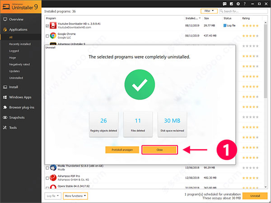Click the 30 MB Disk space reclaimed tile
The width and height of the screenshot is (271, 203).
point(172,125)
